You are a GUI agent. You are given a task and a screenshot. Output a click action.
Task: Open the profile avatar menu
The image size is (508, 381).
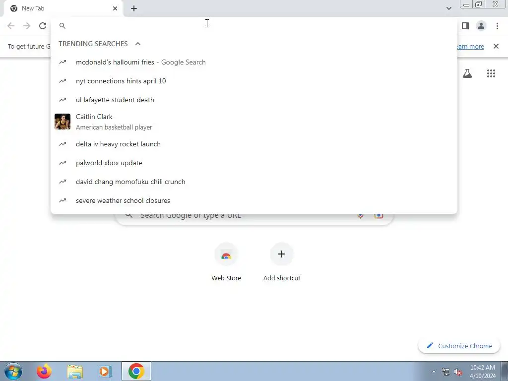(481, 26)
